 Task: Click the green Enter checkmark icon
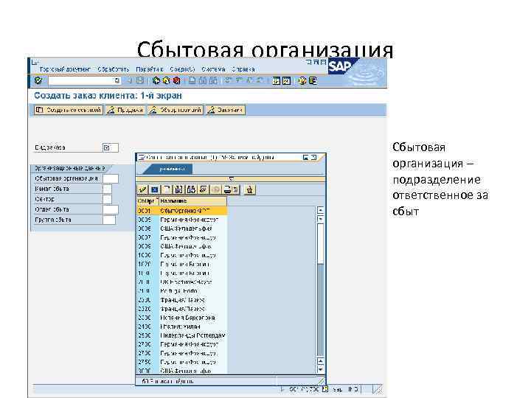pos(38,80)
